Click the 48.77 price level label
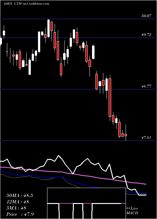Image resolution: width=157 pixels, height=219 pixels. point(146,86)
